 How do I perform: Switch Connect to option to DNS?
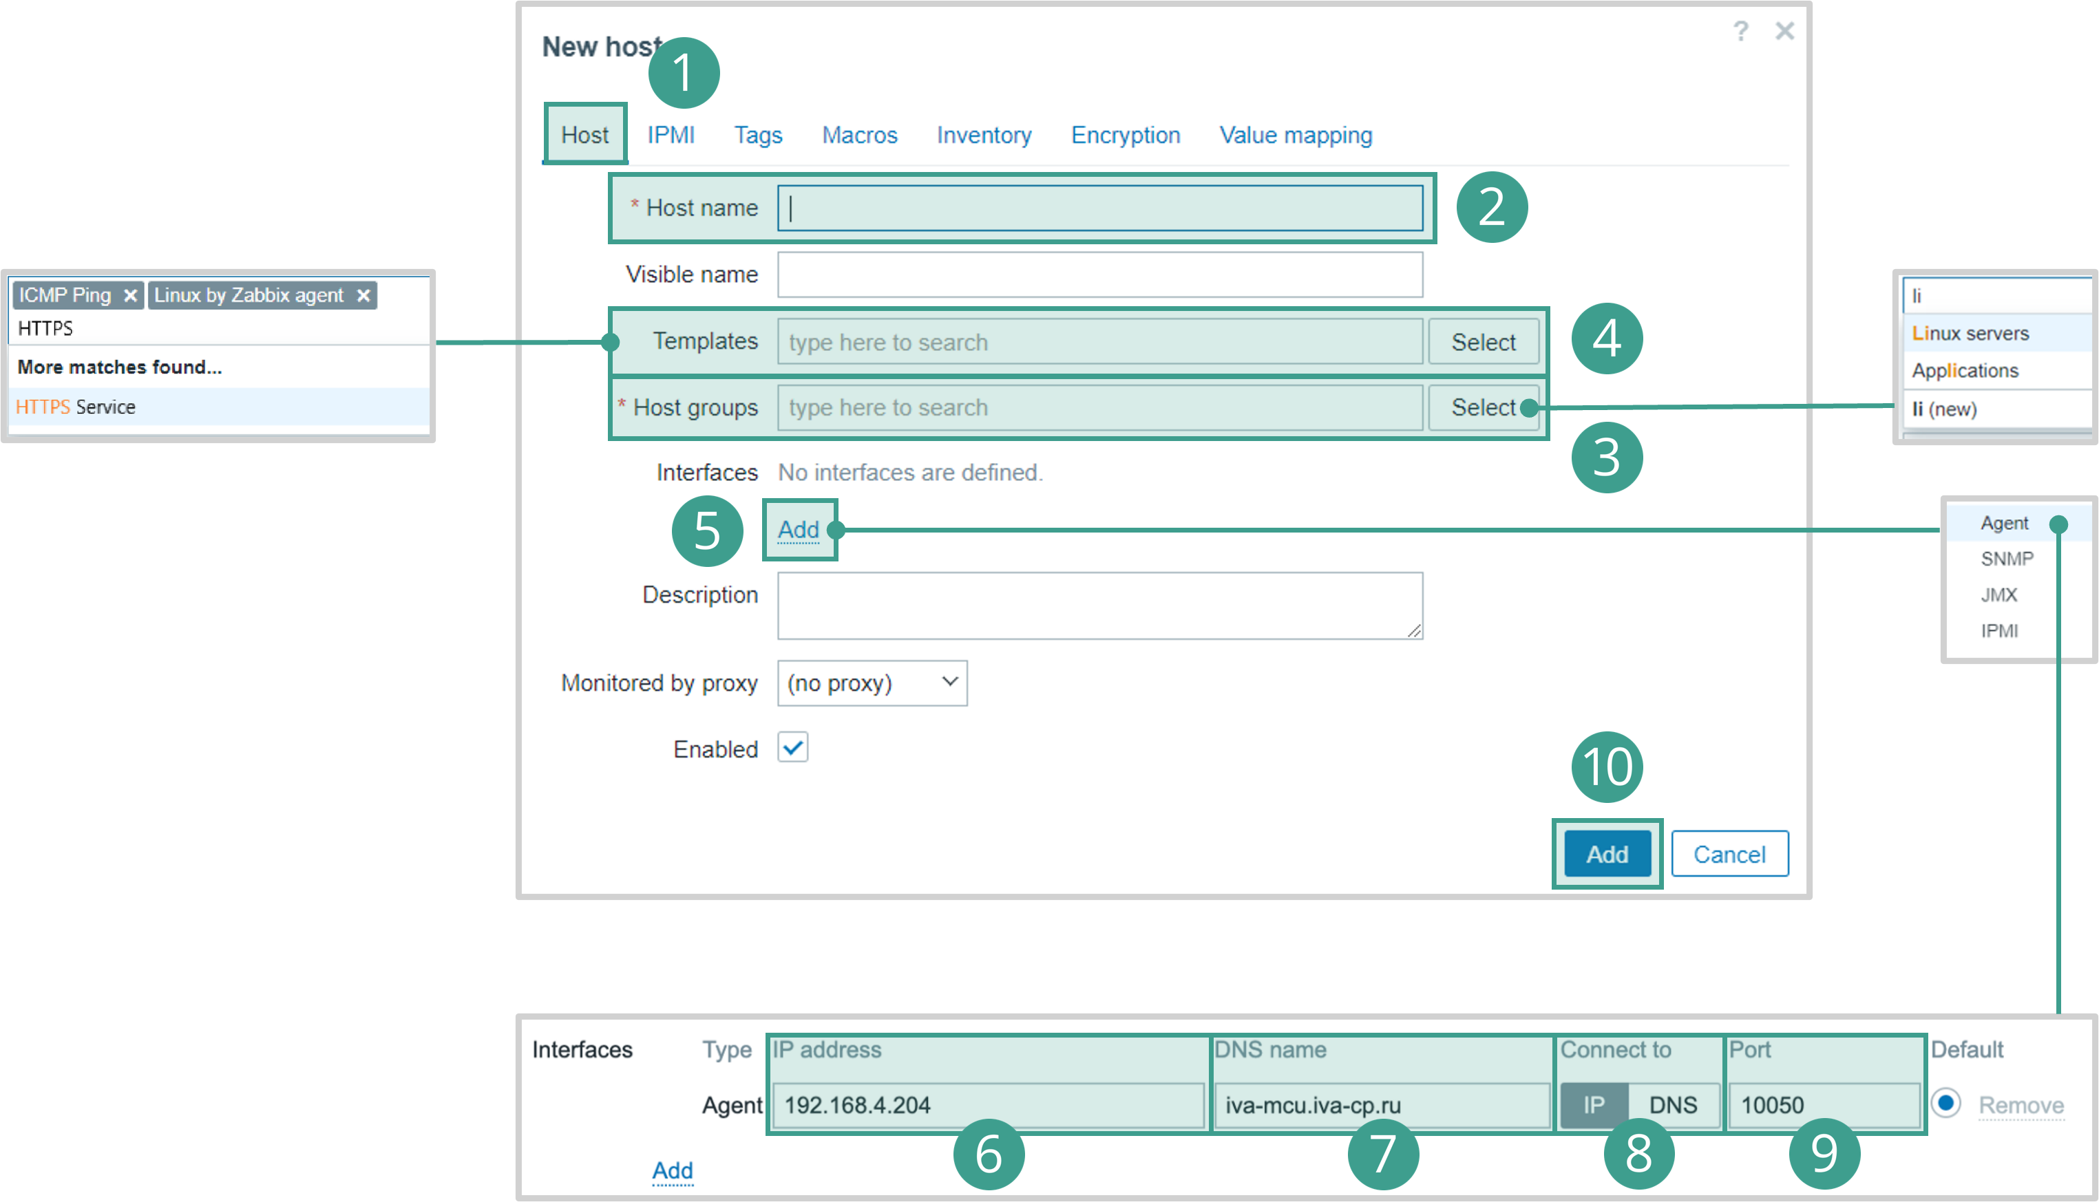click(1672, 1104)
